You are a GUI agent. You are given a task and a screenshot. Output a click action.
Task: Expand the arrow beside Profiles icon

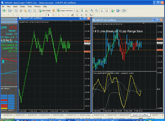click(x=12, y=11)
